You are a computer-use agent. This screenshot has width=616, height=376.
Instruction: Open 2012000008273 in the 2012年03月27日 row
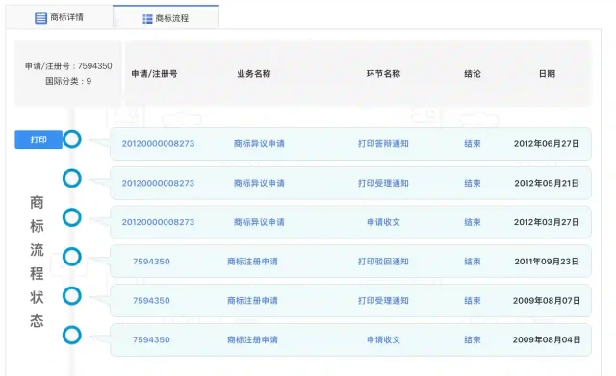158,222
